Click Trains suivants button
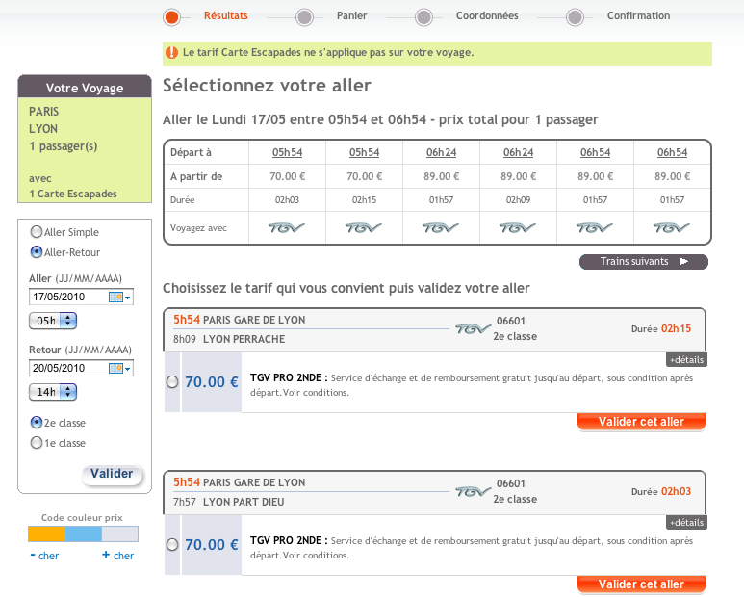Image resolution: width=744 pixels, height=597 pixels. pos(643,261)
